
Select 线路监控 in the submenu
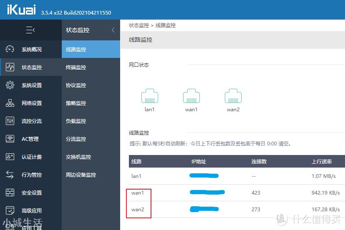pyautogui.click(x=91, y=50)
